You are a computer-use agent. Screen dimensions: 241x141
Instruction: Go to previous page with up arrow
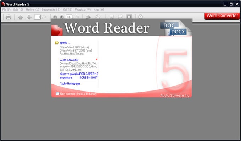click(x=21, y=17)
